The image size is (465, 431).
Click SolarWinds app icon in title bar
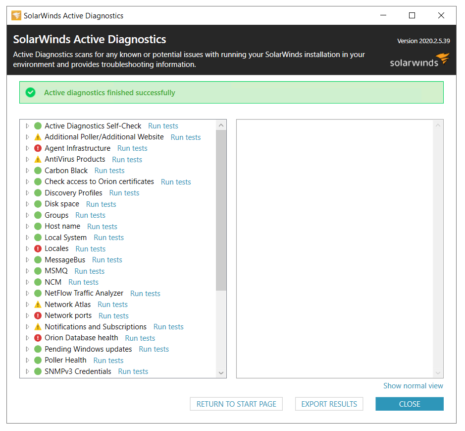click(16, 15)
